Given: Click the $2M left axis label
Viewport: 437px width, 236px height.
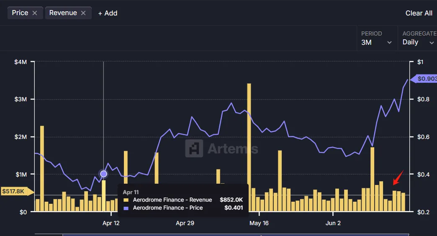Looking at the screenshot, I should coord(21,137).
